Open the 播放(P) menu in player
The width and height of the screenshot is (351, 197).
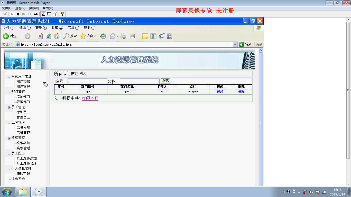pos(34,8)
